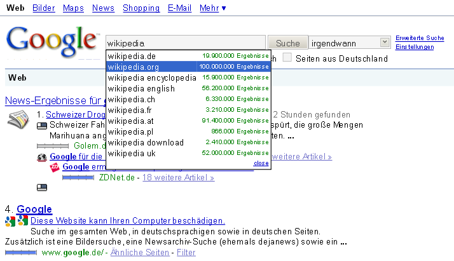The height and width of the screenshot is (261, 454).
Task: Click the Web heading in results bar
Action: [17, 77]
